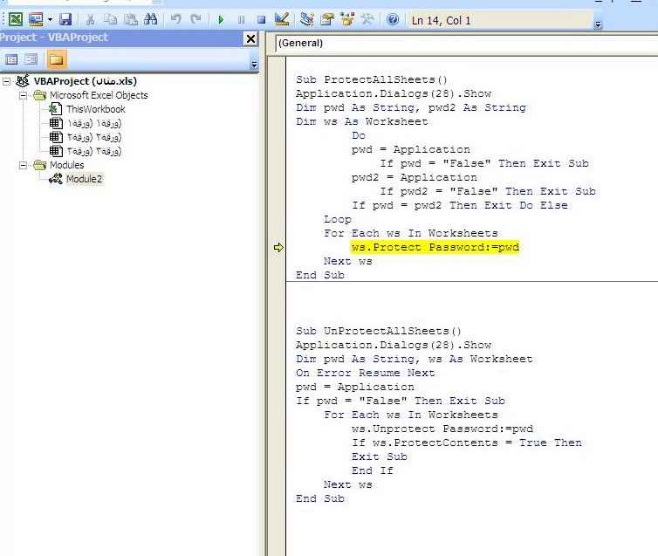Open the (General) object dropdown
The width and height of the screenshot is (658, 556).
(x=467, y=44)
